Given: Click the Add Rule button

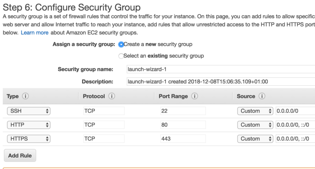Looking at the screenshot, I should pos(20,155).
